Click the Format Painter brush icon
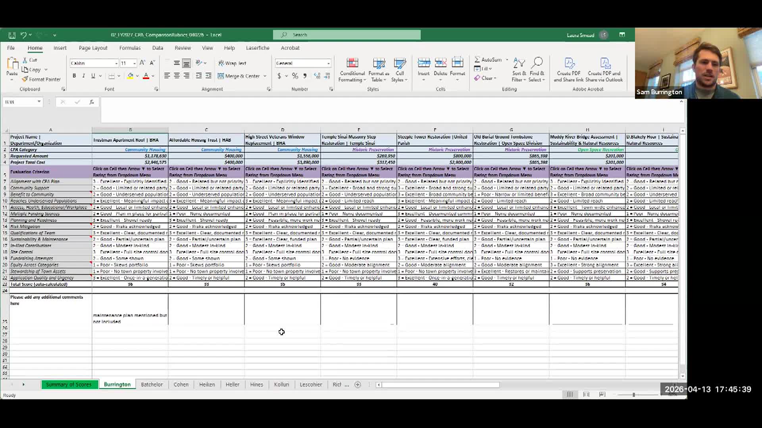This screenshot has width=762, height=428. coord(25,79)
